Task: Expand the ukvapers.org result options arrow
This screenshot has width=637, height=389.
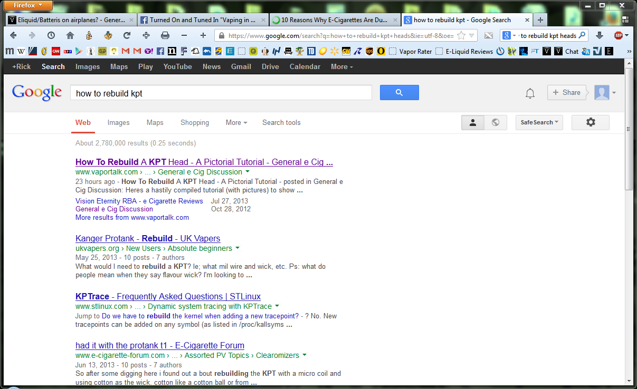Action: 237,248
